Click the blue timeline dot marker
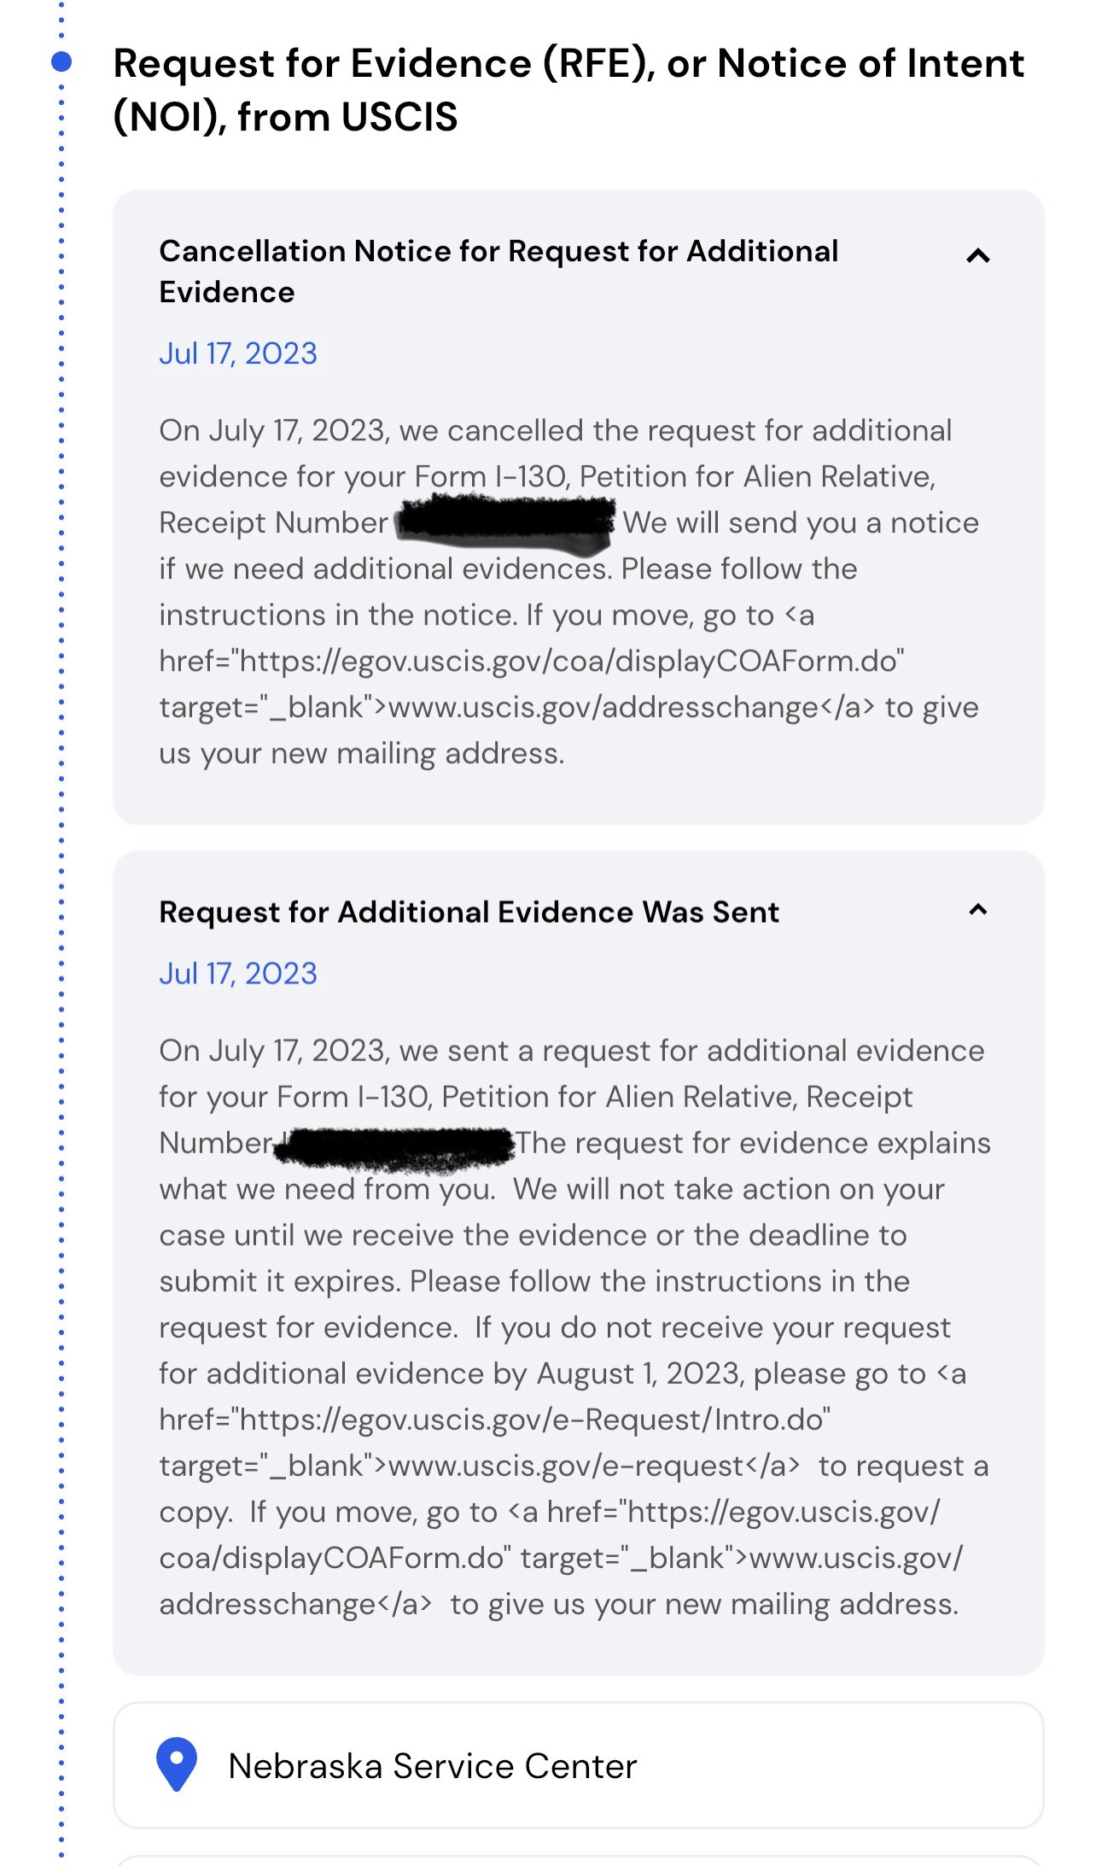 (61, 61)
